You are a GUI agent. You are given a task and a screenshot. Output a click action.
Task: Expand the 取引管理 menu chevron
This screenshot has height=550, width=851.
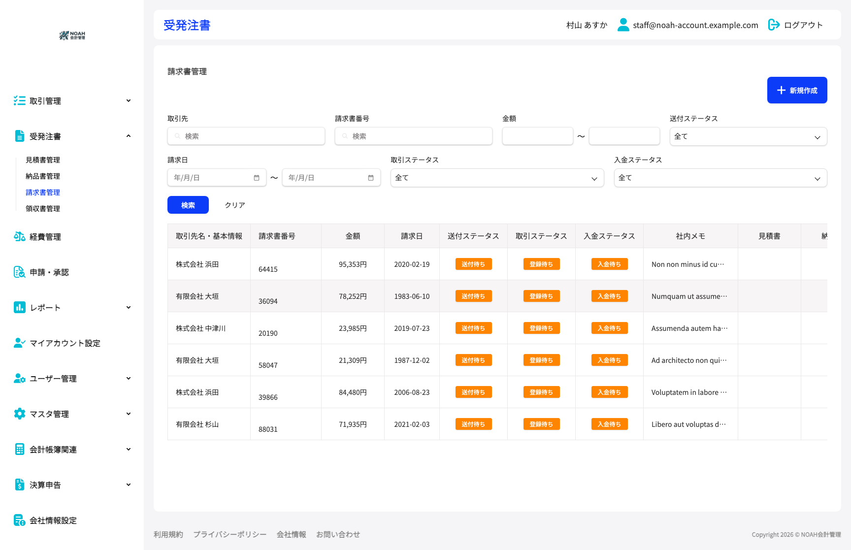(x=129, y=100)
